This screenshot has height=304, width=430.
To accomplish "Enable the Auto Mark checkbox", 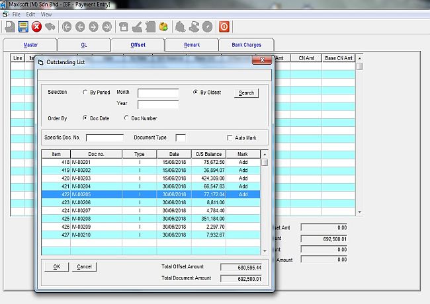I will point(230,138).
